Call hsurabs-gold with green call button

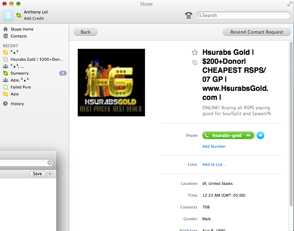point(223,135)
